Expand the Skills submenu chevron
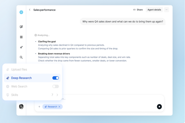The image size is (185, 123). 57,95
